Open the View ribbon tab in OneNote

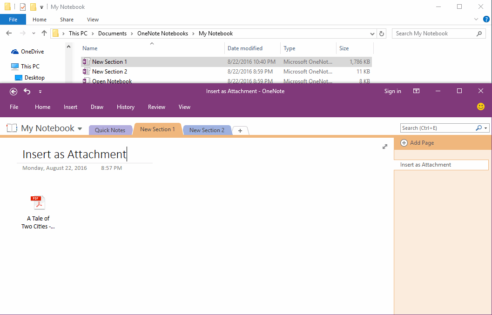(x=184, y=107)
